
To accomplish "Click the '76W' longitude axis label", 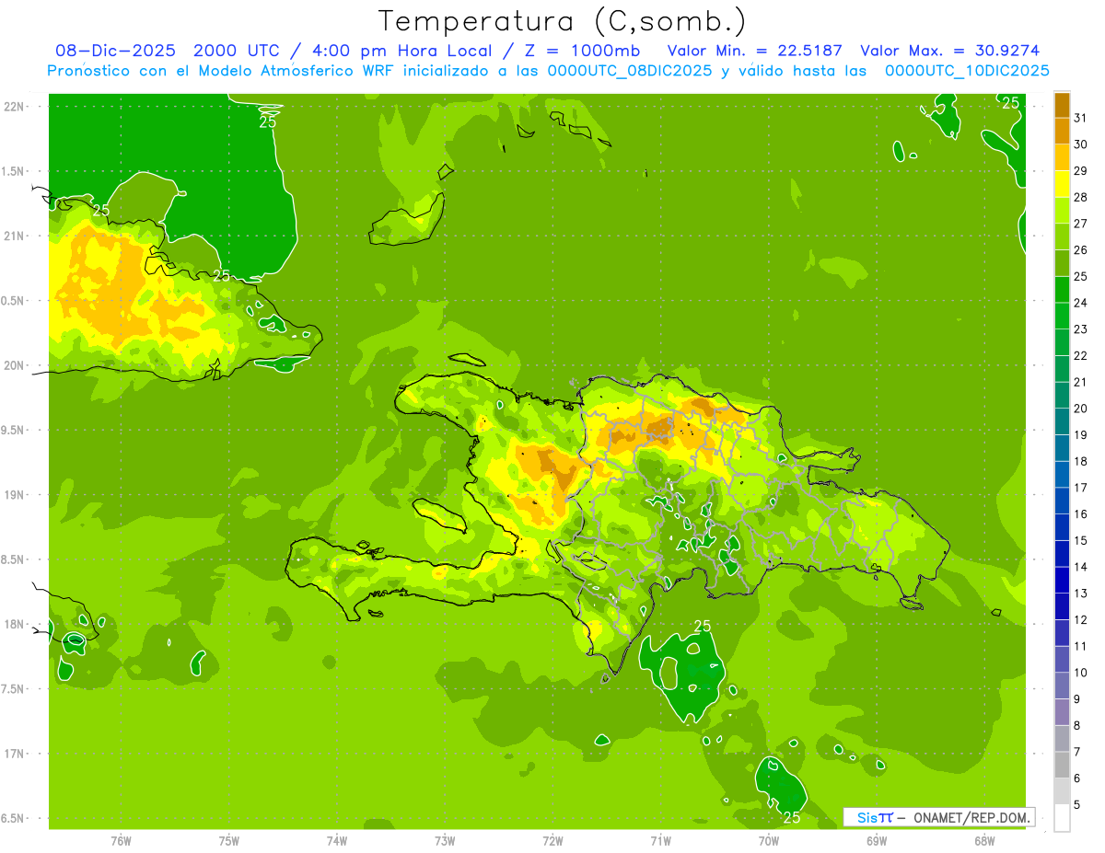I will (x=121, y=841).
